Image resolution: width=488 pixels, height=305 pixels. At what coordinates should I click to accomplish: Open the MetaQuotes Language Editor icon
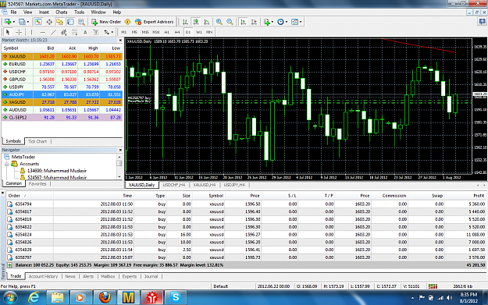click(127, 22)
